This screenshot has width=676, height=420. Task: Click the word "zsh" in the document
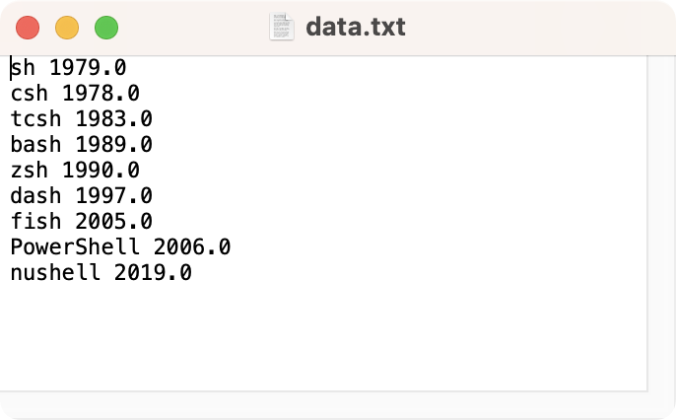[30, 171]
